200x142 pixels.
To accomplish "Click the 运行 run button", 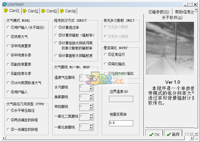I will pos(173,133).
